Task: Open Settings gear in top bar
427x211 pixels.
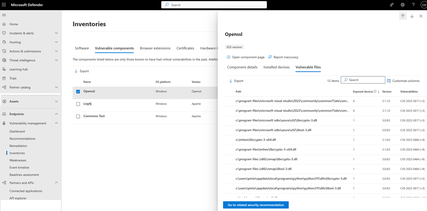Action: (402, 5)
